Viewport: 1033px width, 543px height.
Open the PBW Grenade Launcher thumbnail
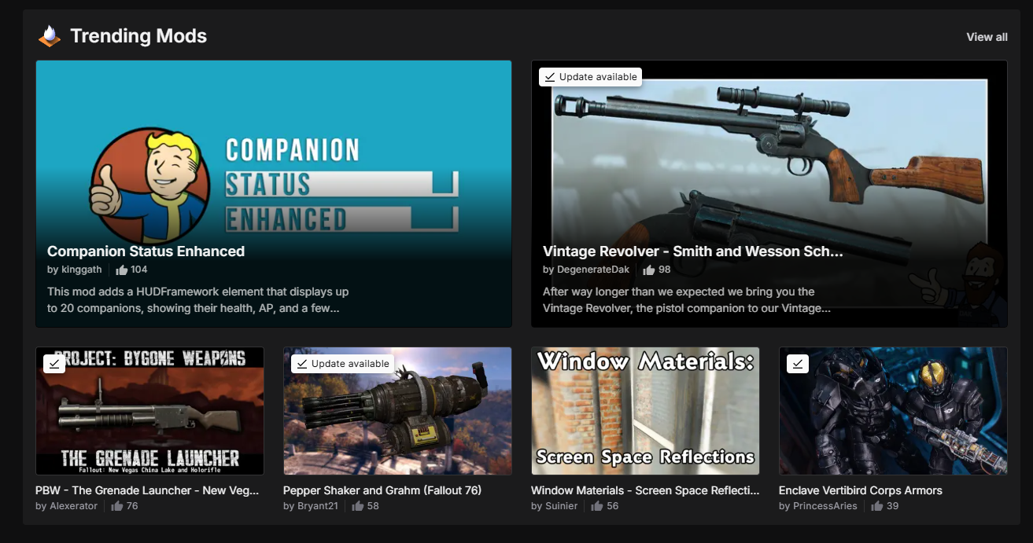pos(149,411)
